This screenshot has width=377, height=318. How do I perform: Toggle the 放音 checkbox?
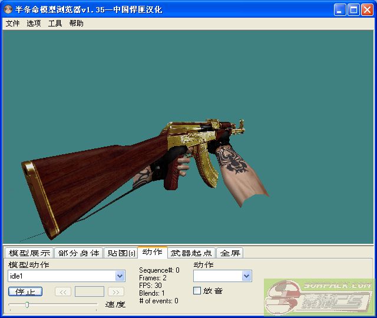click(x=197, y=290)
